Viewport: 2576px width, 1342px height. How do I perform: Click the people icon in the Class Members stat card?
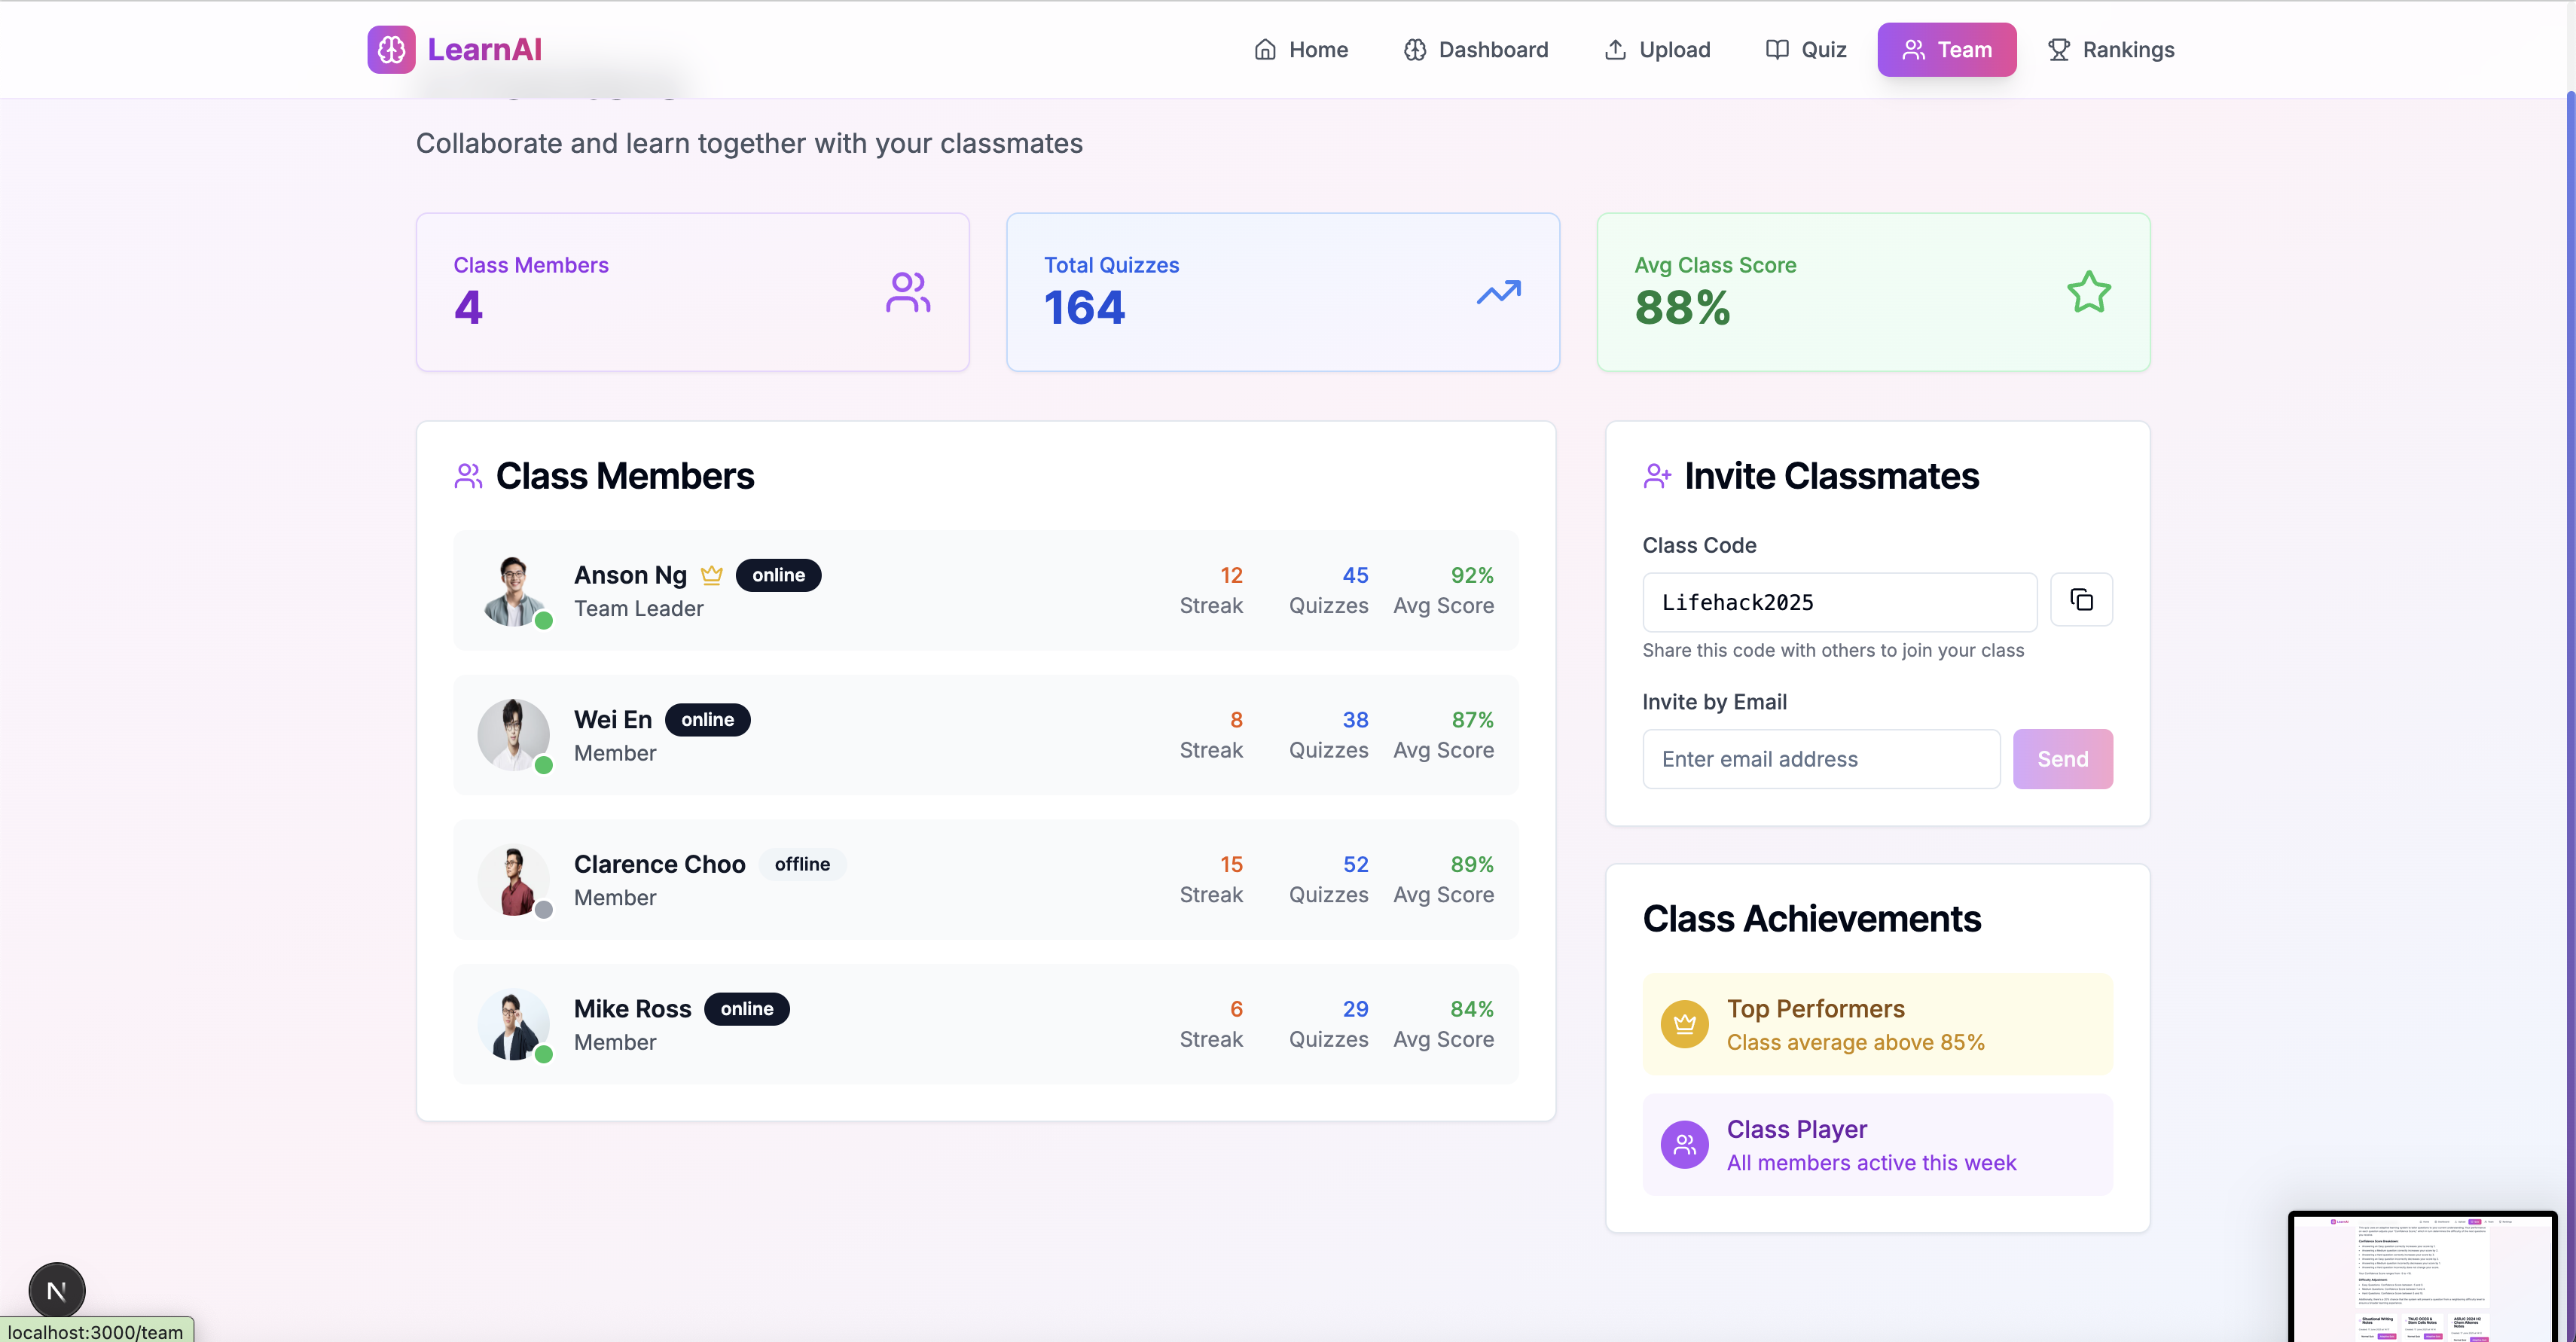pos(908,293)
